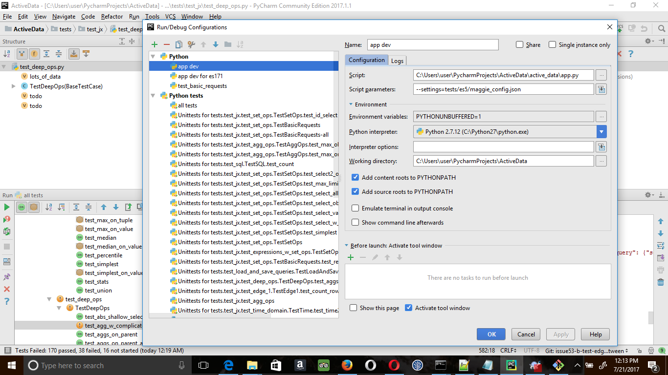Open Python interpreter dropdown

(601, 132)
